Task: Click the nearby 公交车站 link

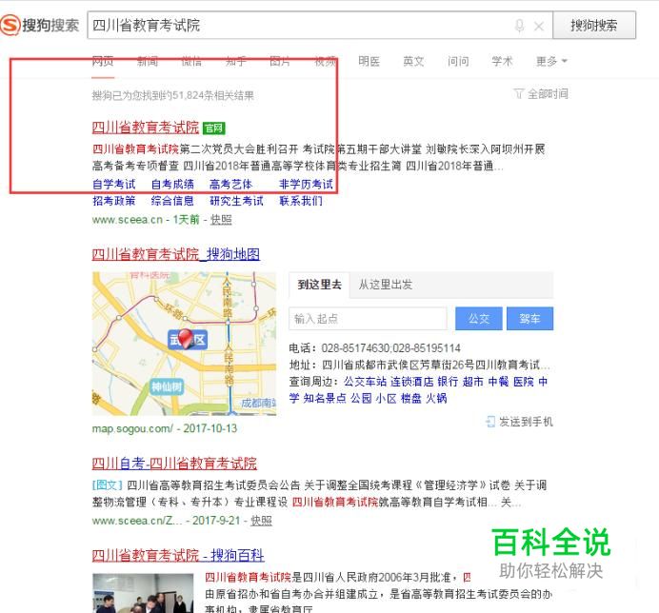Action: (366, 382)
